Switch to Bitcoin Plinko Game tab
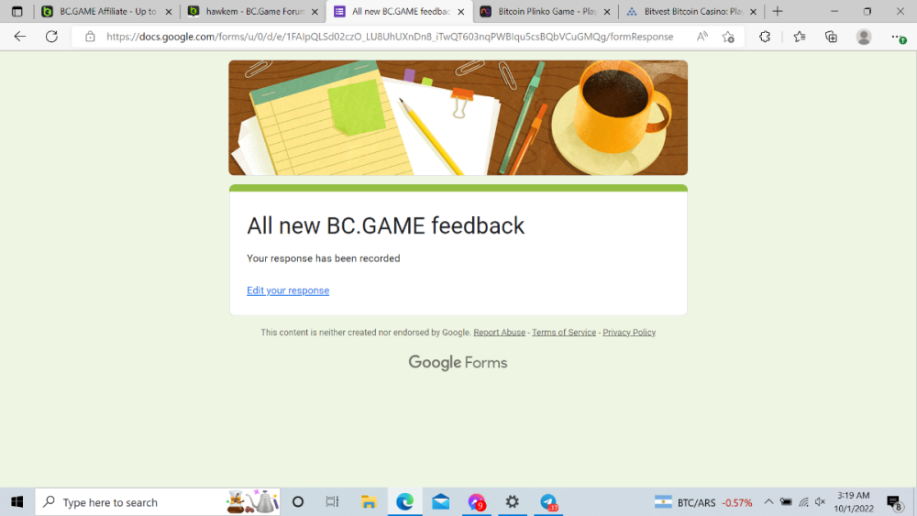Image resolution: width=917 pixels, height=516 pixels. coord(541,12)
